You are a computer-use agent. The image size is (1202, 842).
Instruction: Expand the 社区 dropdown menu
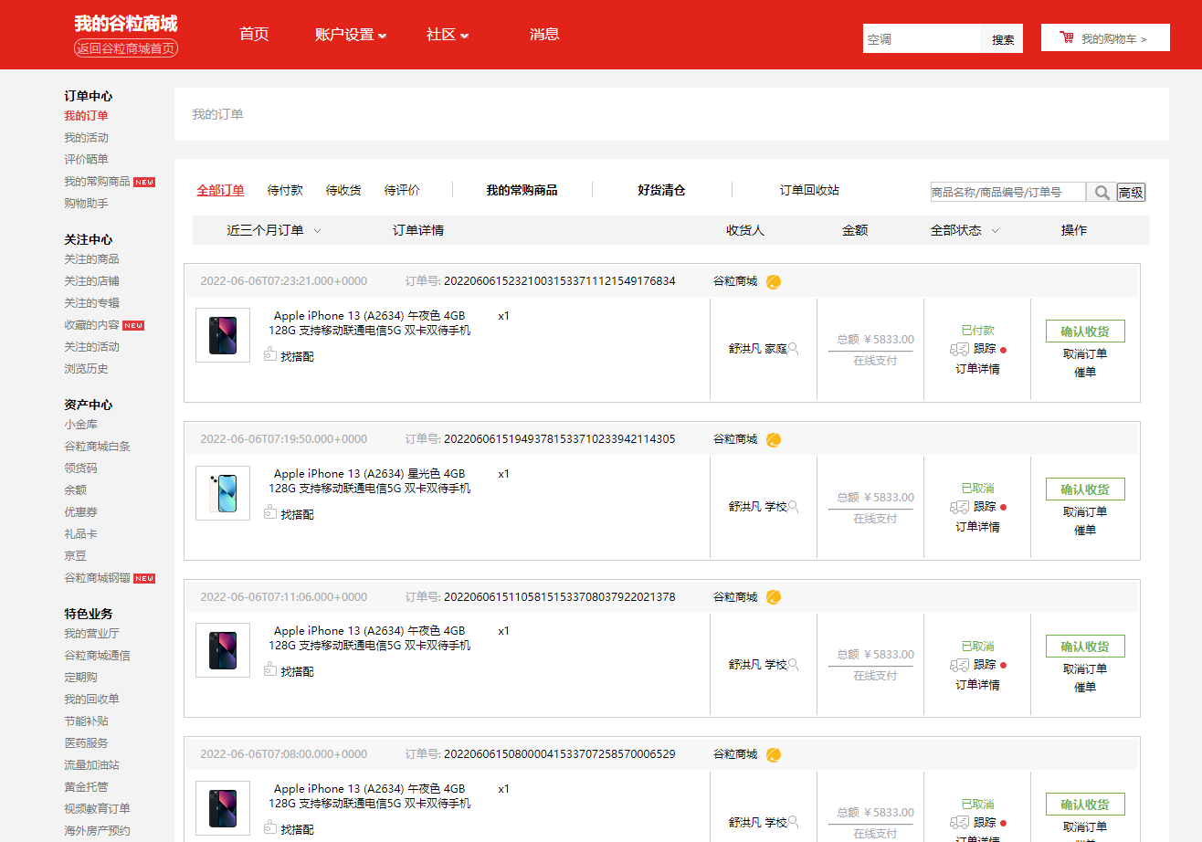click(x=448, y=35)
